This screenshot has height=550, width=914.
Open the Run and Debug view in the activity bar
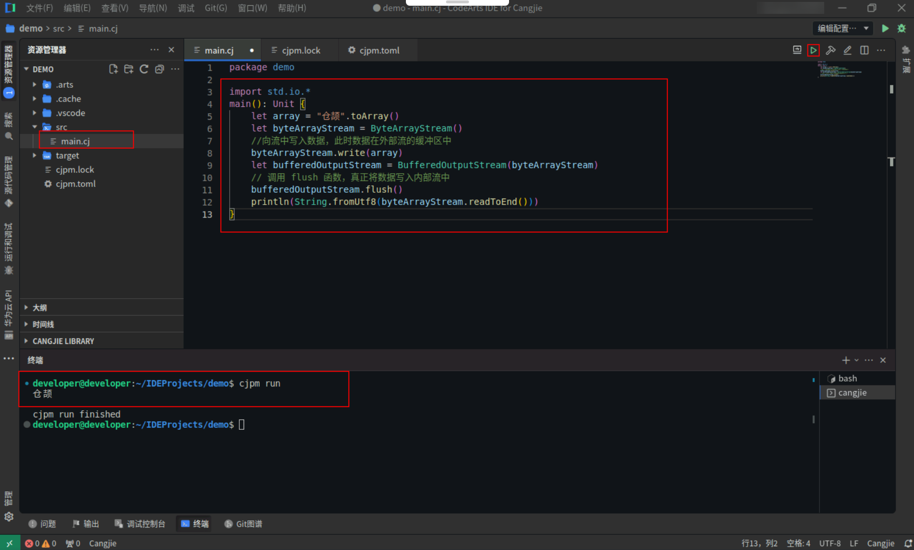click(9, 249)
